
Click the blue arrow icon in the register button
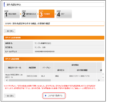(46, 95)
